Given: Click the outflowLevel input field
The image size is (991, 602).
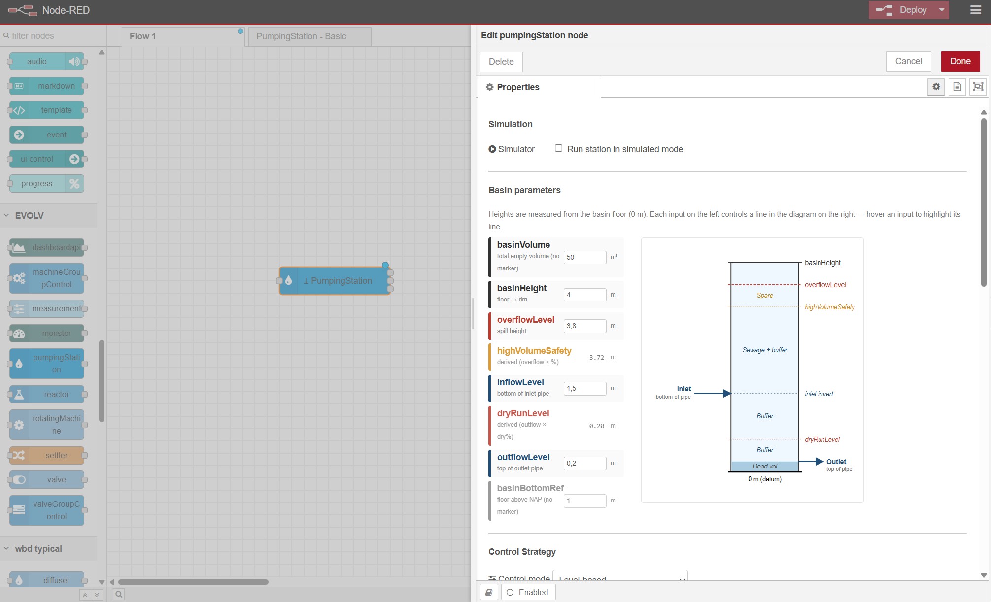Looking at the screenshot, I should [585, 463].
